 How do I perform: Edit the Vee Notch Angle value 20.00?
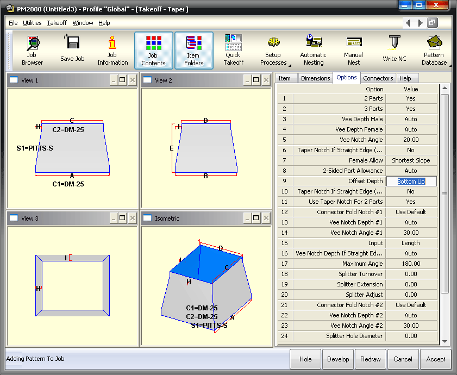(x=411, y=140)
